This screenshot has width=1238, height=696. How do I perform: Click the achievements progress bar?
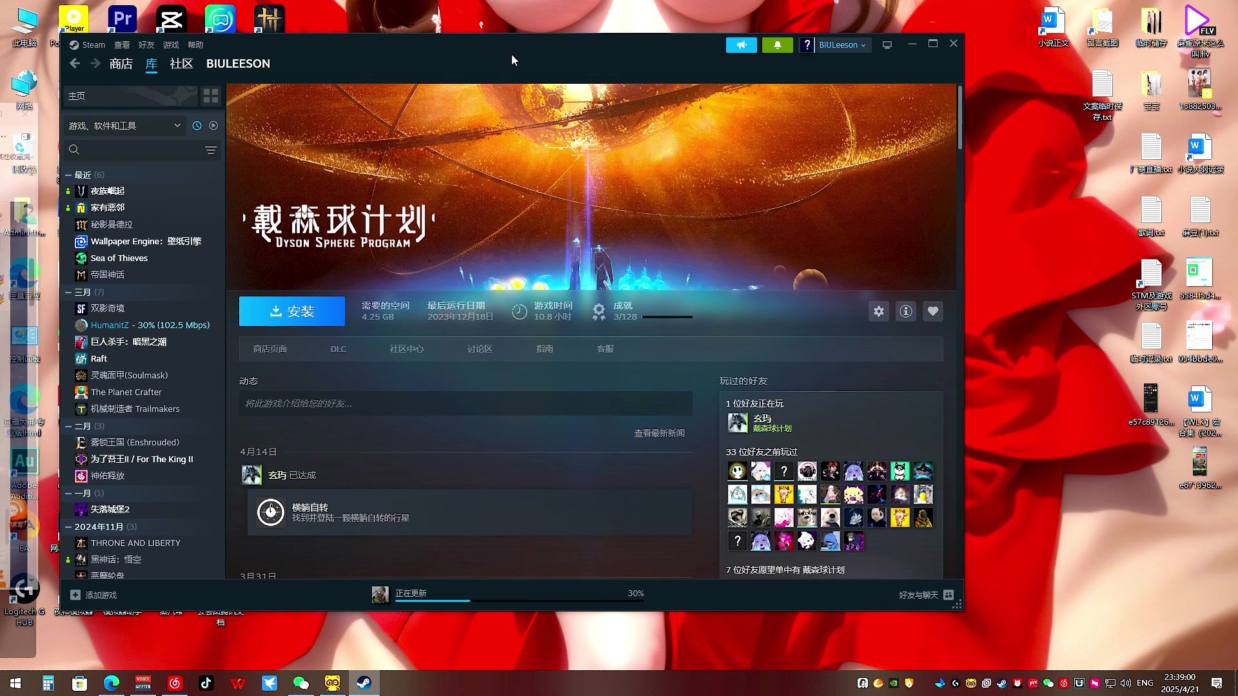[x=667, y=317]
